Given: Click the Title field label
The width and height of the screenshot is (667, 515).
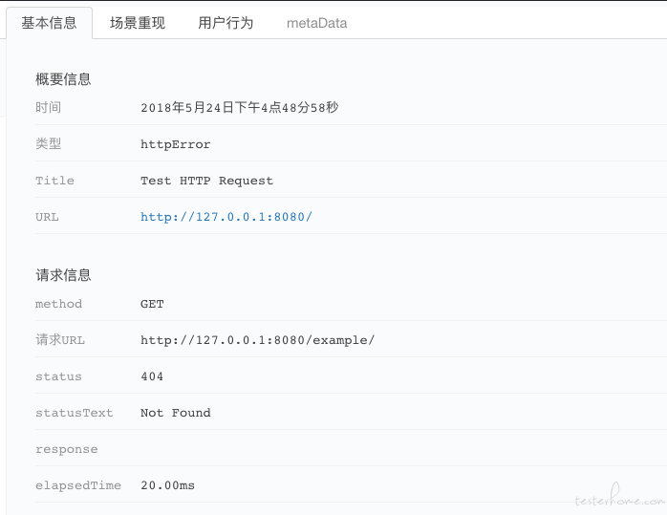Looking at the screenshot, I should click(x=54, y=181).
